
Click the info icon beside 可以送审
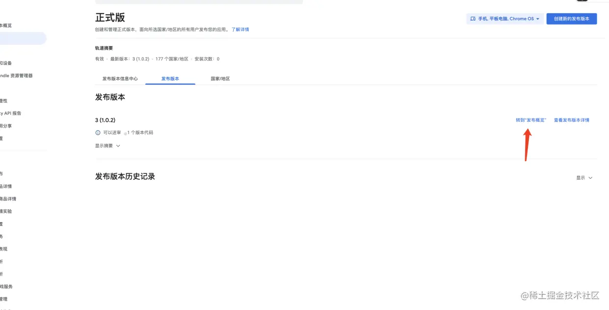point(98,133)
